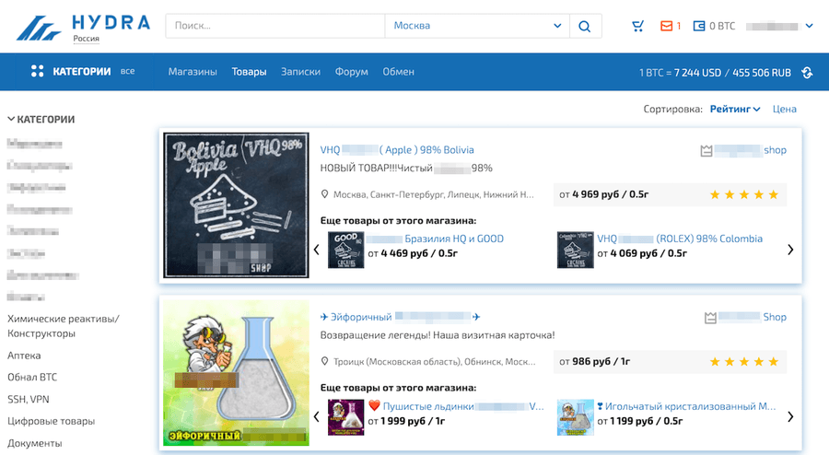Open the Записки tab

coord(300,72)
